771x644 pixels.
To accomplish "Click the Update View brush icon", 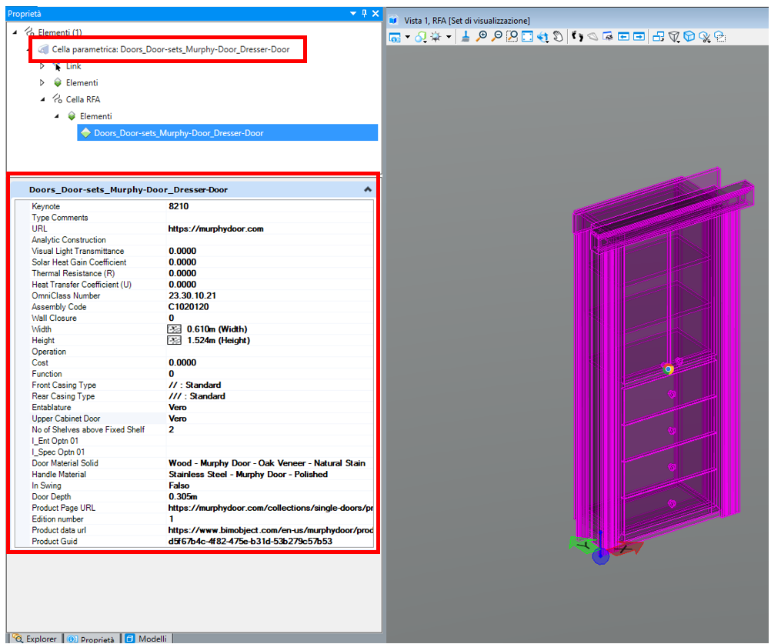I will [466, 36].
